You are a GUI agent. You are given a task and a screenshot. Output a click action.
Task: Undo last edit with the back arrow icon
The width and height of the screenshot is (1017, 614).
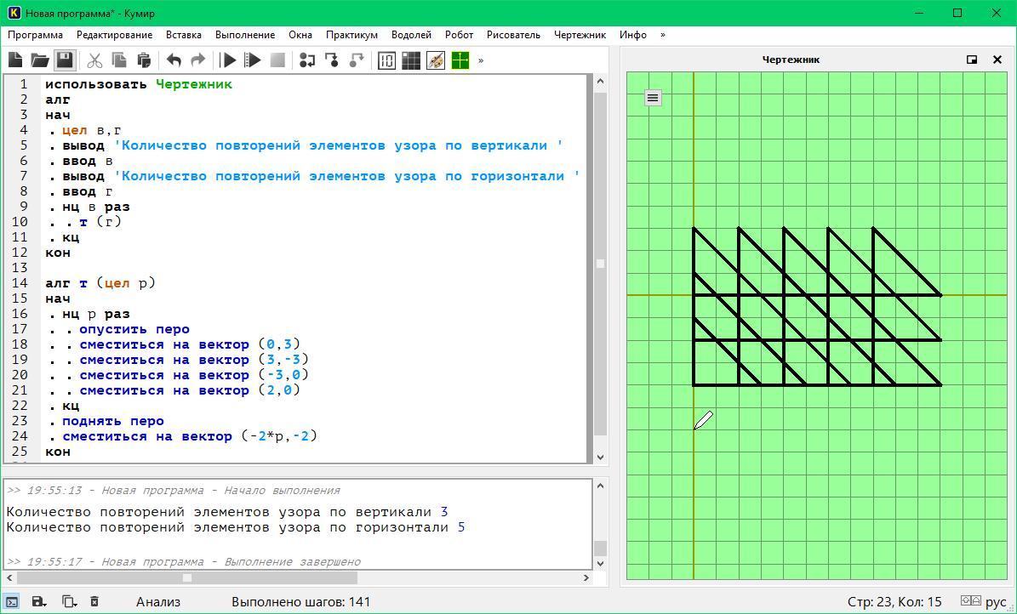tap(174, 60)
